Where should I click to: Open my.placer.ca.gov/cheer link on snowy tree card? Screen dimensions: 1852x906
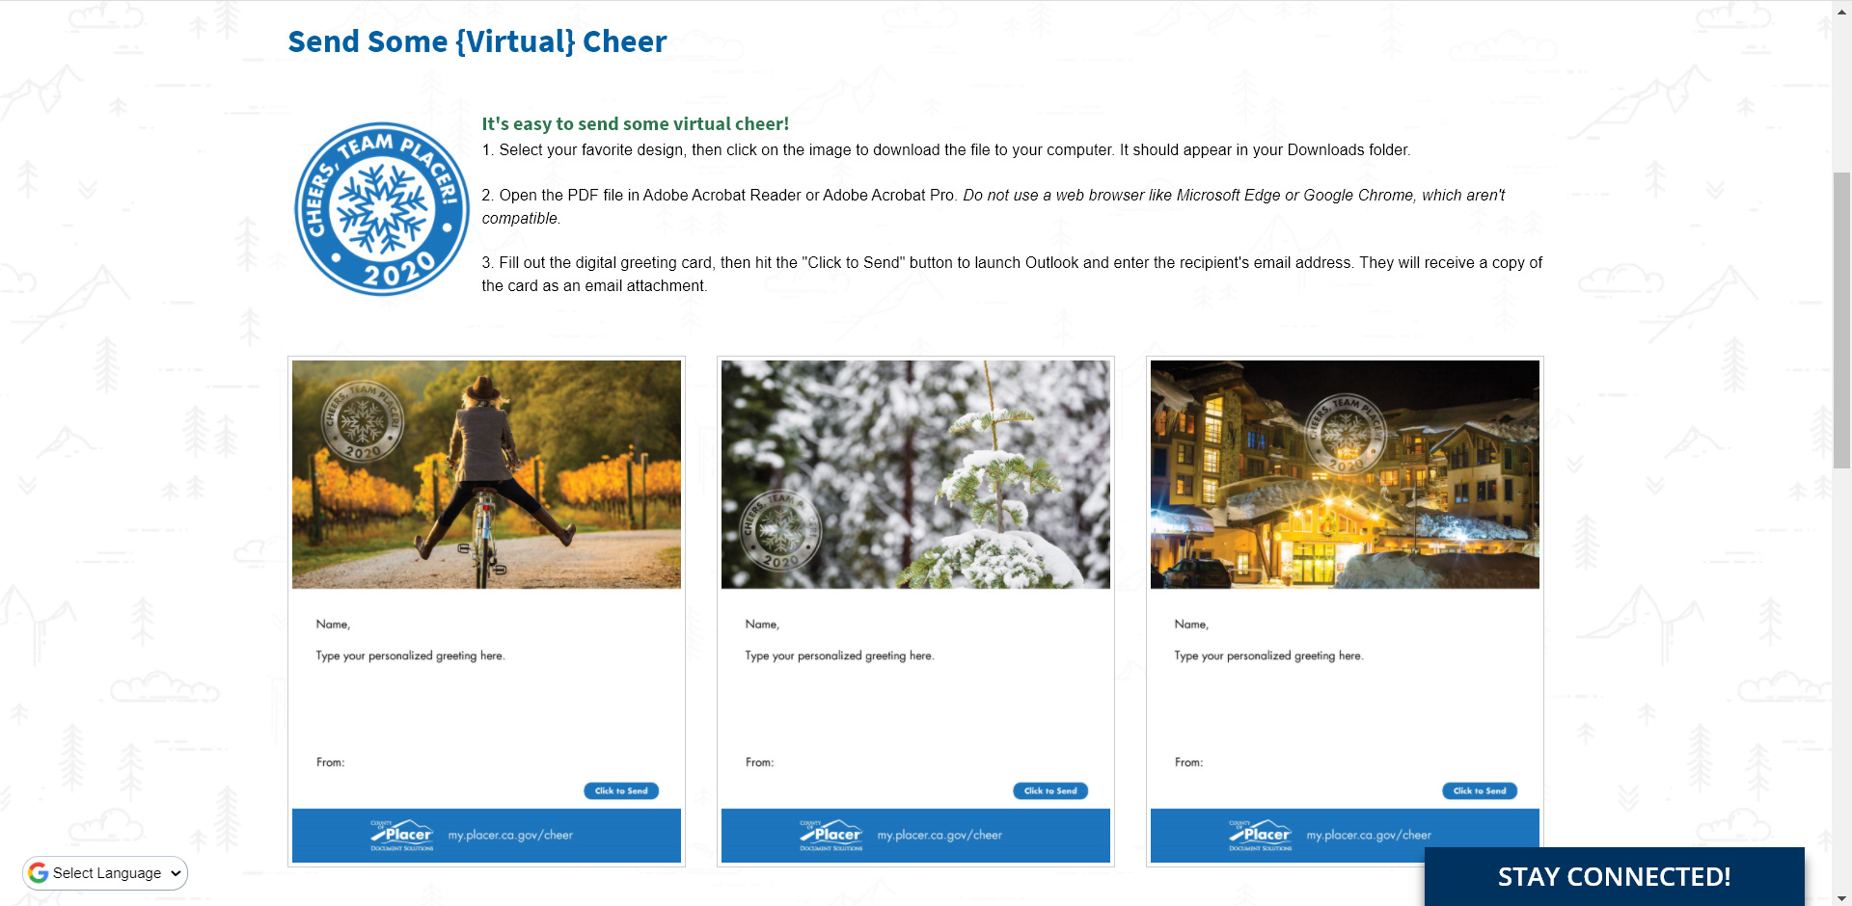coord(940,836)
